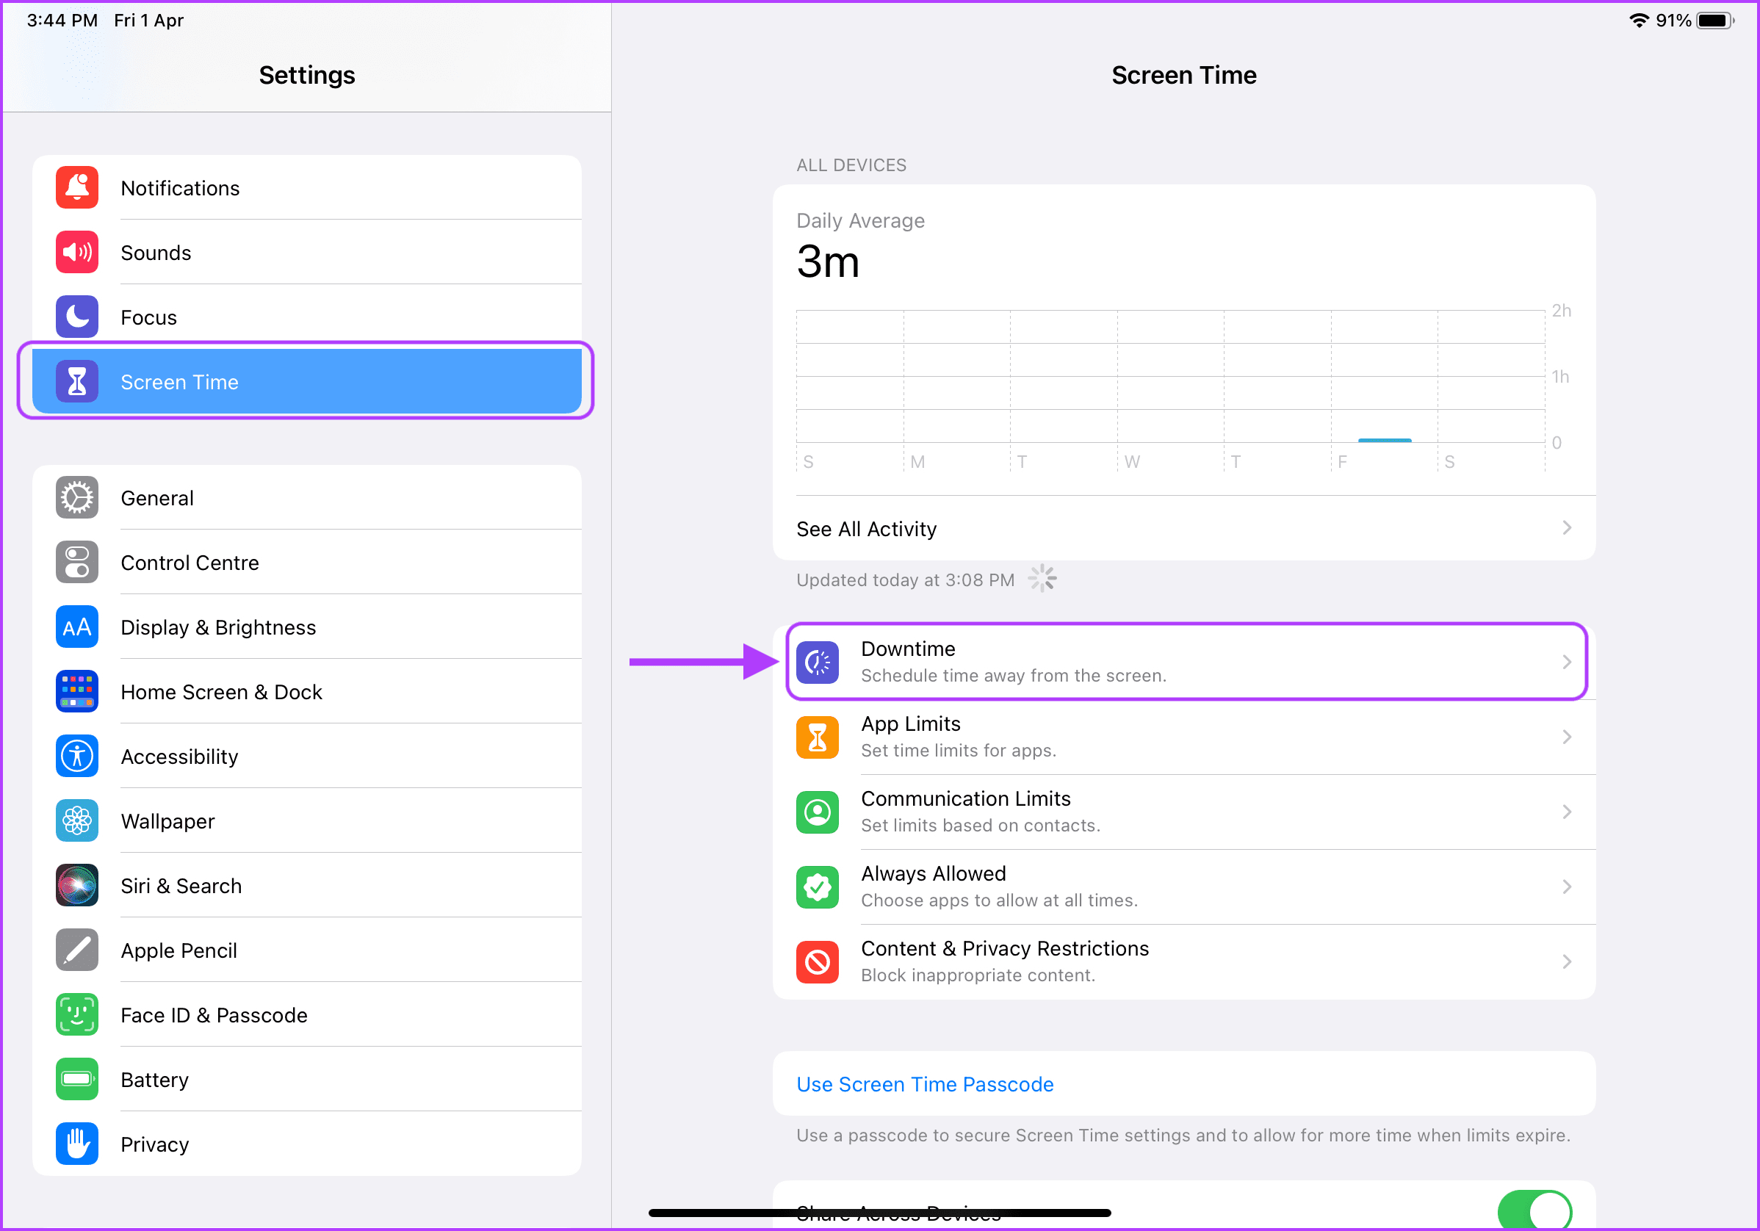Open Communication Limits via its chevron
The height and width of the screenshot is (1231, 1760).
point(1567,812)
